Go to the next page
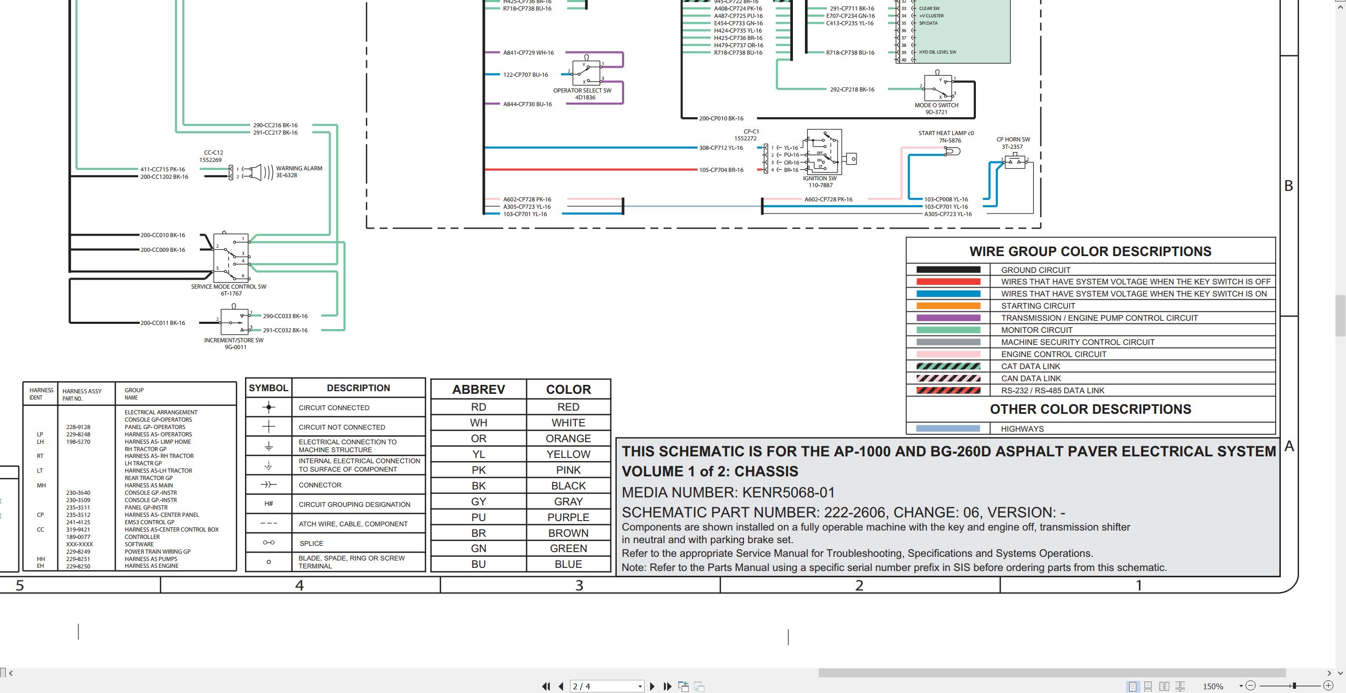 652,686
